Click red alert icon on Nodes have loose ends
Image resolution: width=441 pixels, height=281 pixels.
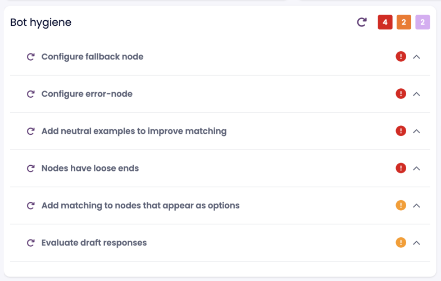tap(401, 168)
